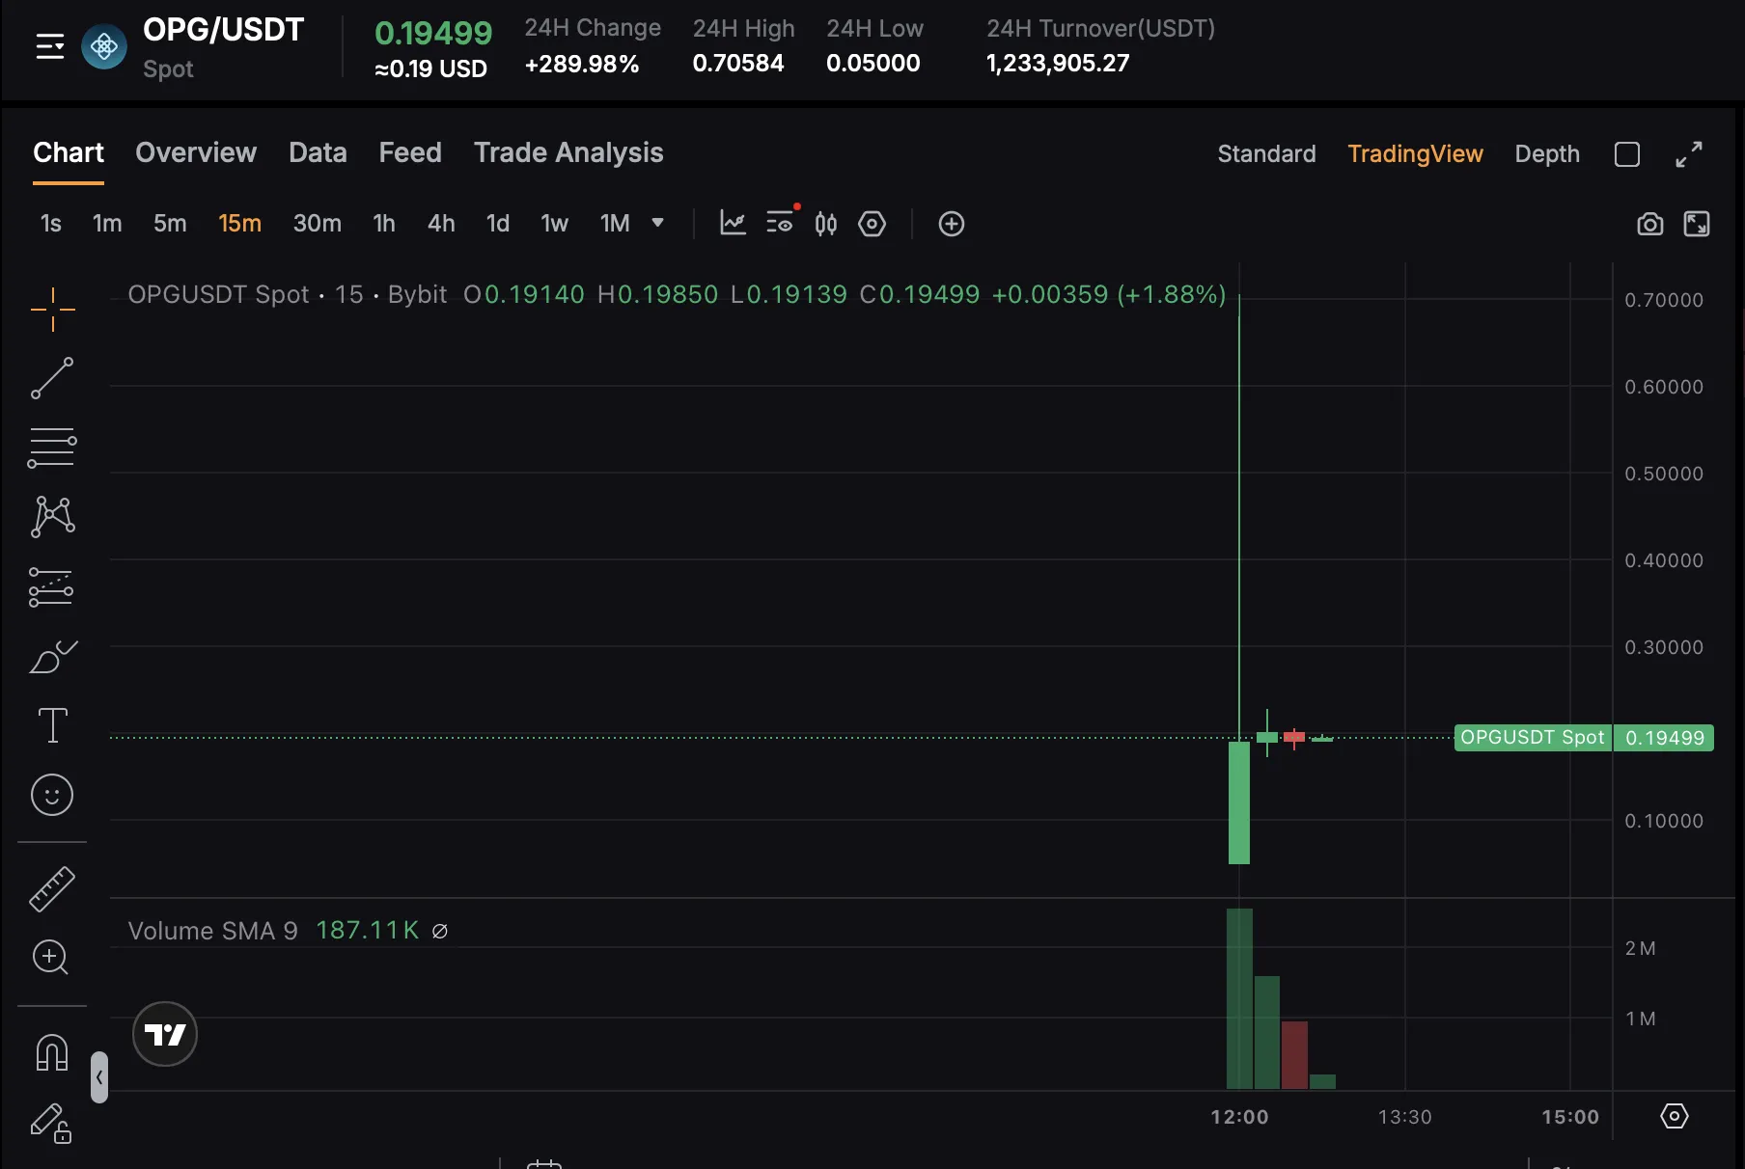Take a chart snapshot with the camera
This screenshot has height=1169, width=1745.
pyautogui.click(x=1649, y=223)
